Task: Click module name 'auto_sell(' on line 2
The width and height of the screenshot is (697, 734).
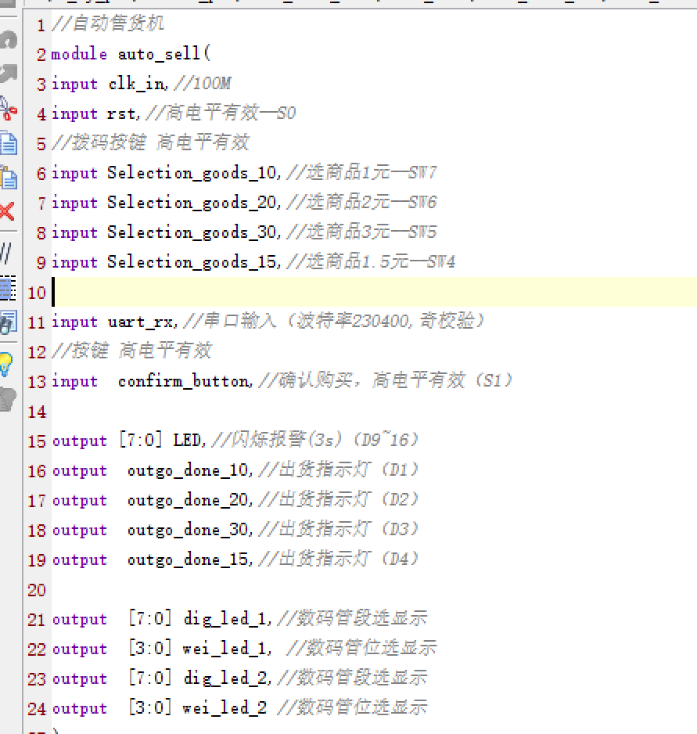Action: 164,53
